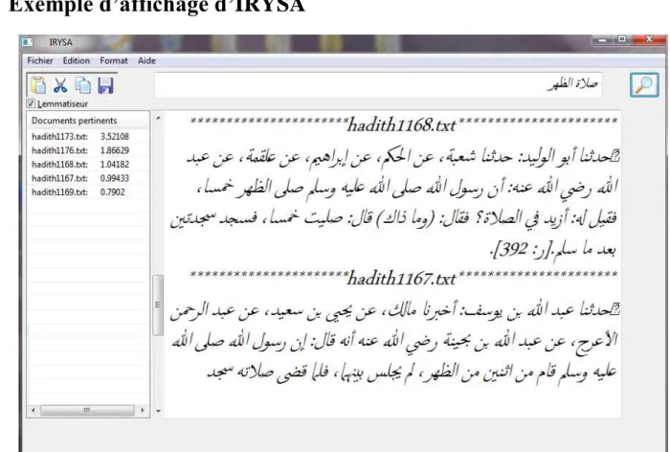Click the Save floppy disk icon
Viewport: 670px width, 452px height.
[x=105, y=85]
